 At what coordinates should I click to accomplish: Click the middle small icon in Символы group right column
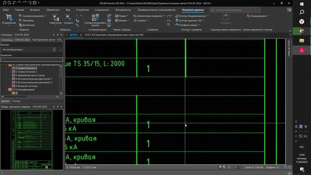click(x=169, y=20)
